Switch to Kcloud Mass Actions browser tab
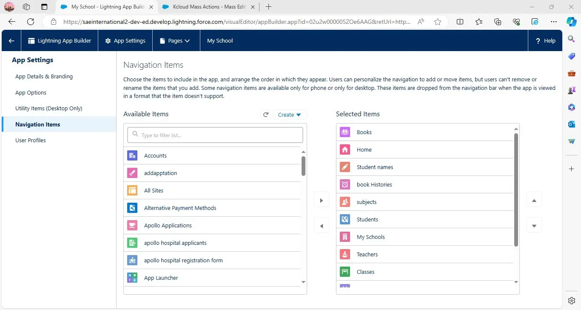 (208, 7)
